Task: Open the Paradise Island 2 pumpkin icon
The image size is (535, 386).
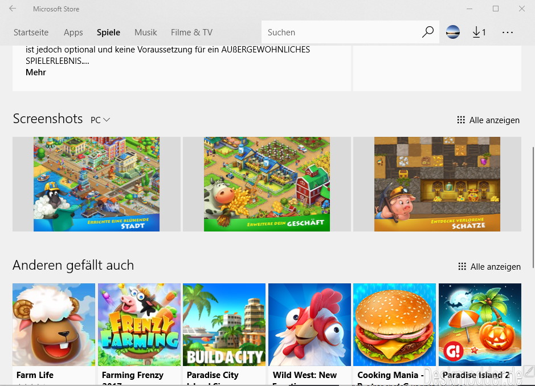Action: pos(480,324)
